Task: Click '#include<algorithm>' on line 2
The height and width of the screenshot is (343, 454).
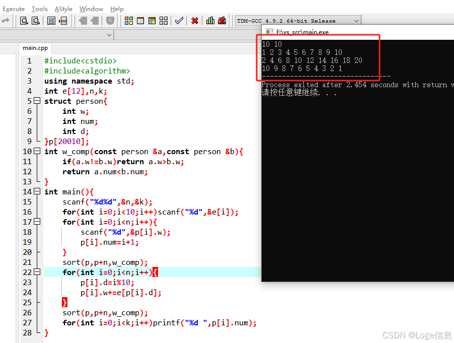Action: tap(87, 71)
